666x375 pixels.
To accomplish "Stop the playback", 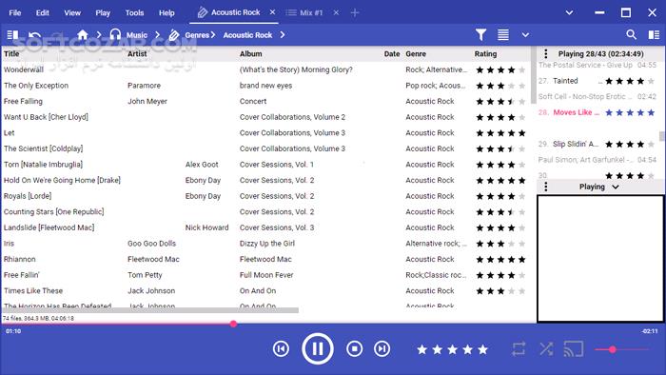I will click(x=354, y=349).
